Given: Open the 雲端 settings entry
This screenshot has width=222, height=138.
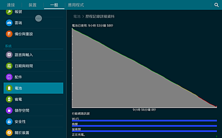Looking at the screenshot, I should coord(33,23).
